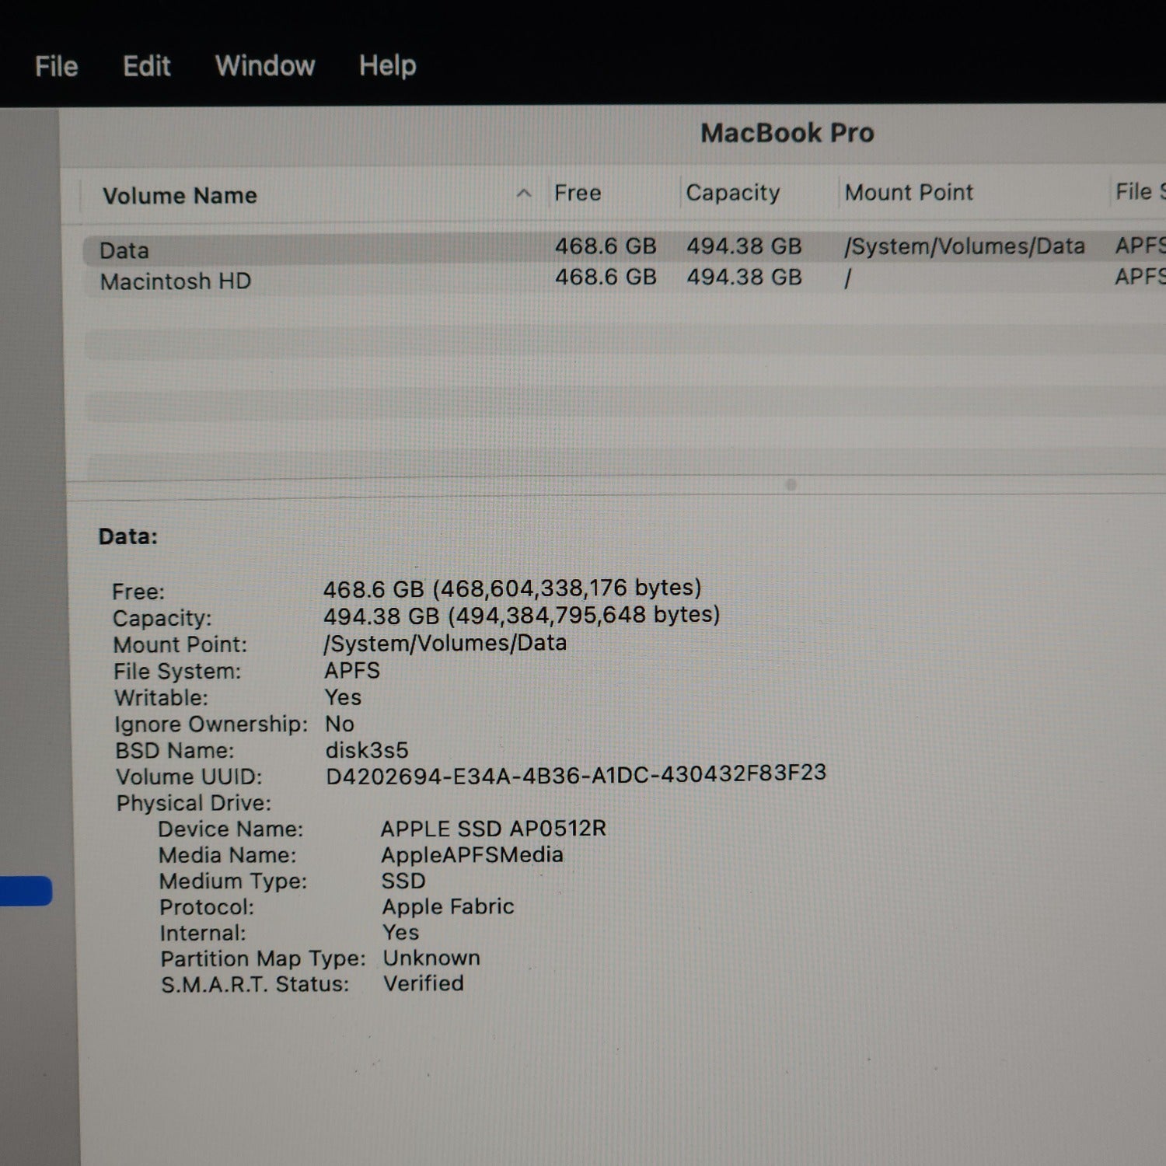
Task: Click the Volume UUID value text
Action: (575, 774)
